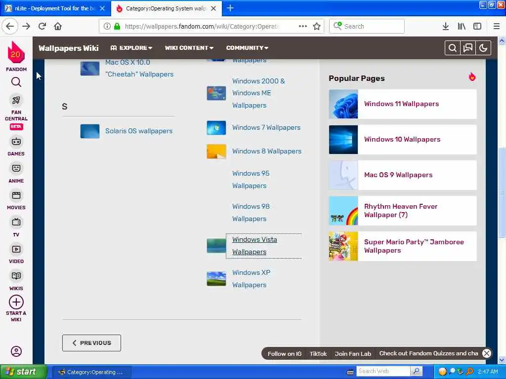This screenshot has height=379, width=506.
Task: Open the downloads arrow icon
Action: point(446,26)
